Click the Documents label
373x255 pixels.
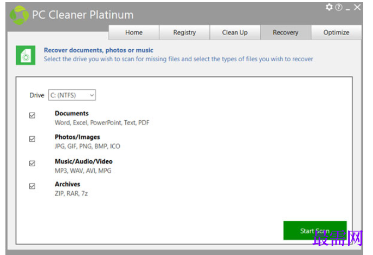(72, 113)
